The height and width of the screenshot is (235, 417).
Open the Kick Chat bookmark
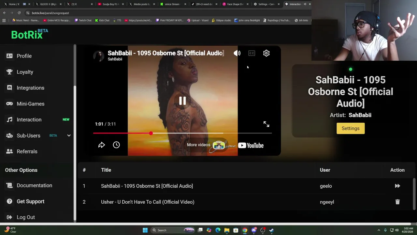point(102,20)
